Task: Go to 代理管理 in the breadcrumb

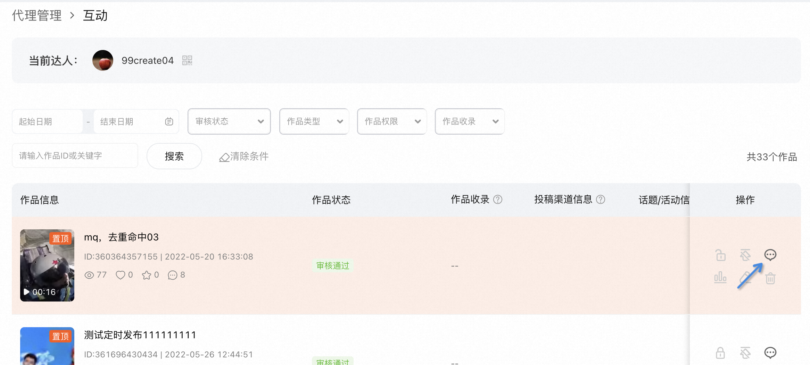Action: click(x=37, y=16)
